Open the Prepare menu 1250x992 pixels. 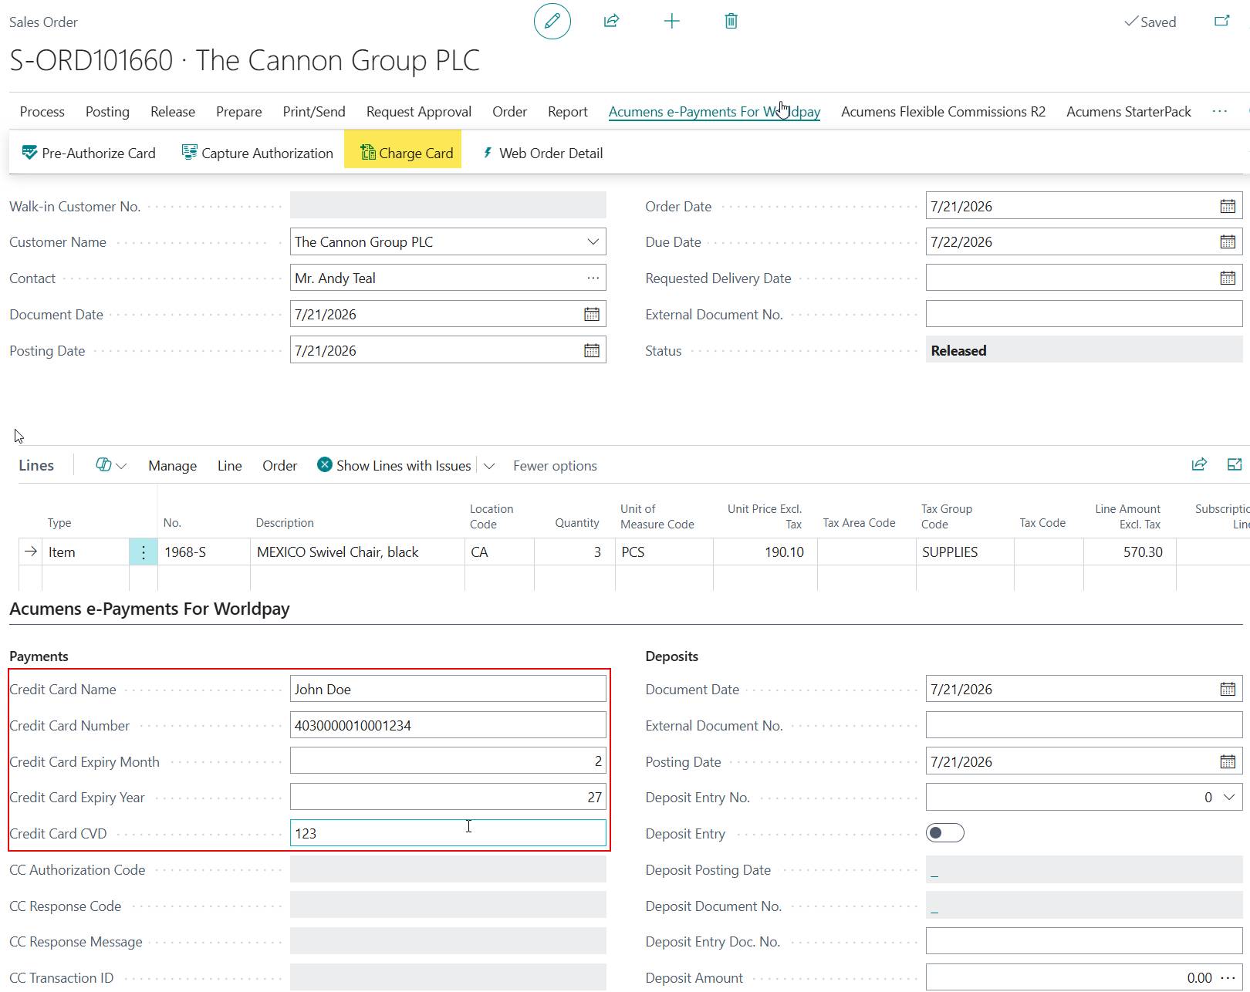(x=239, y=112)
